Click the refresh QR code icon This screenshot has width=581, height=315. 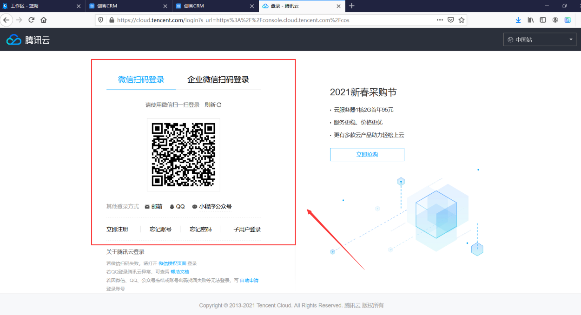[219, 105]
